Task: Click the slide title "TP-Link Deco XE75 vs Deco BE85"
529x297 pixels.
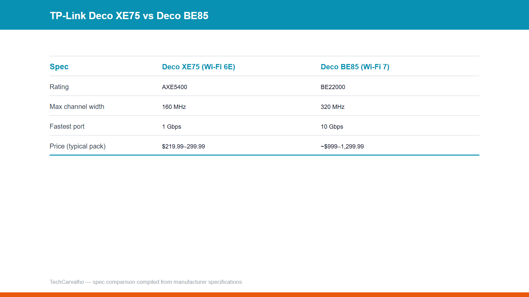Action: pyautogui.click(x=129, y=16)
